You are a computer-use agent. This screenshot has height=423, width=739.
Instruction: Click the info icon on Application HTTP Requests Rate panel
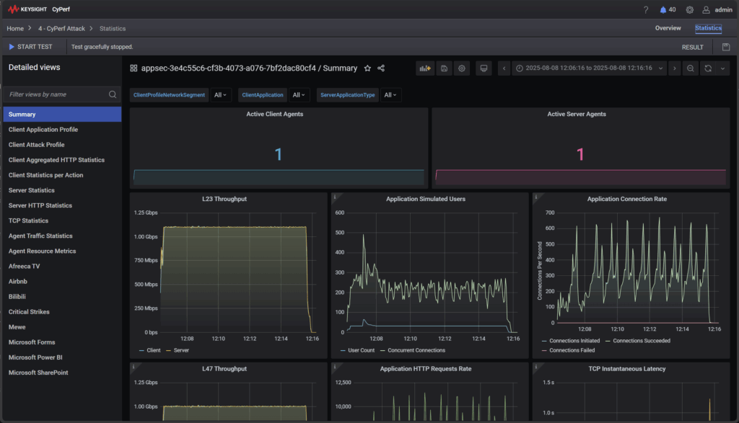[335, 367]
